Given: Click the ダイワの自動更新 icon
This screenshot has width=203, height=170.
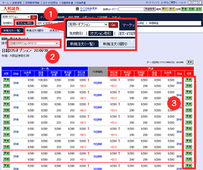Looking at the screenshot, I should pyautogui.click(x=77, y=9).
